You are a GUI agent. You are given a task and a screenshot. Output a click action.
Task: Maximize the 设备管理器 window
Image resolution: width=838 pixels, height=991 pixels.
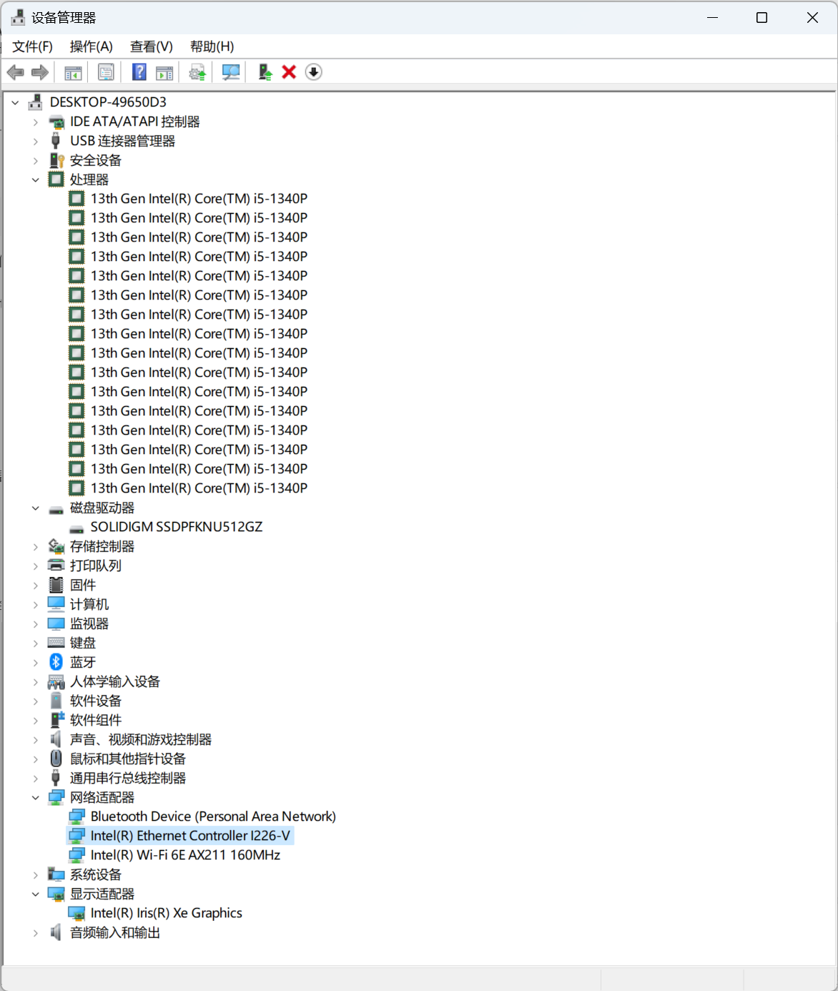tap(762, 18)
